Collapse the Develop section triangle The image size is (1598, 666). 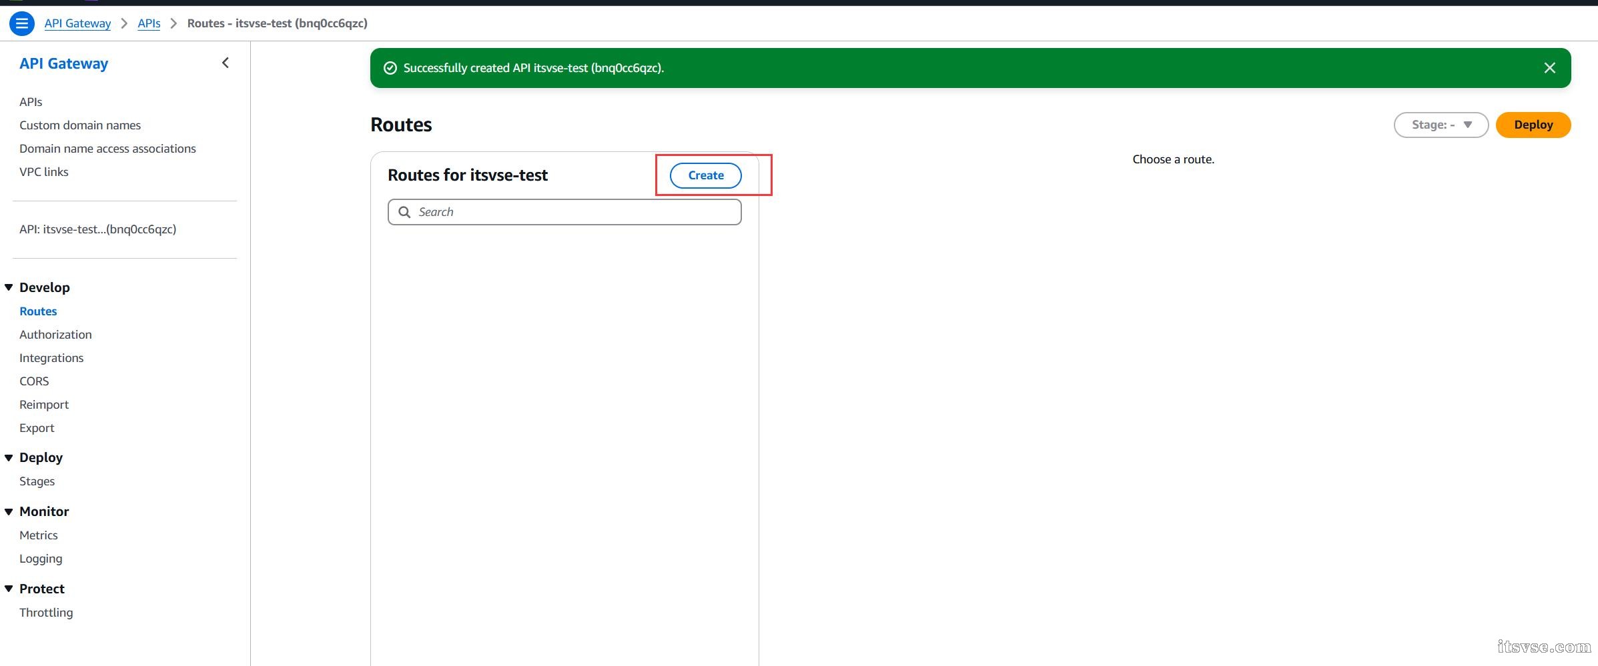coord(9,287)
